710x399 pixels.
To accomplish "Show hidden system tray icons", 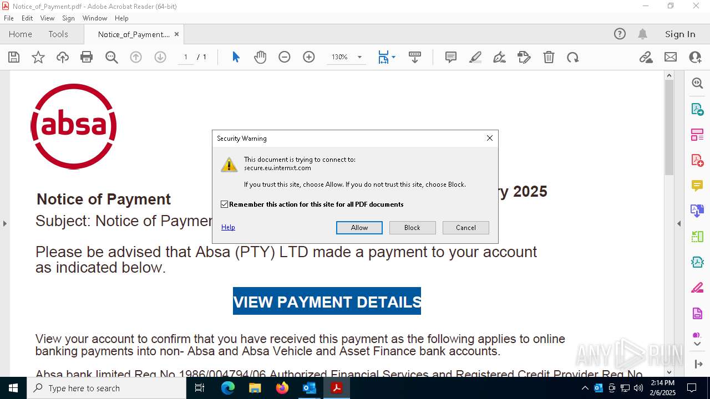I will [x=585, y=388].
